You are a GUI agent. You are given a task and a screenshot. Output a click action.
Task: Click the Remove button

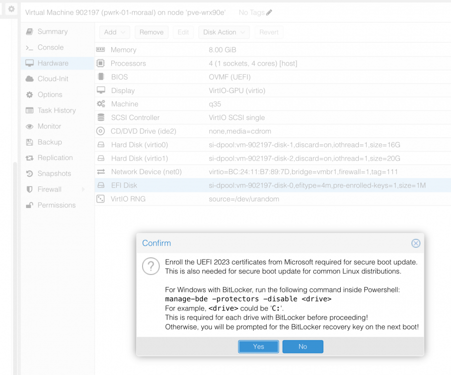[151, 32]
